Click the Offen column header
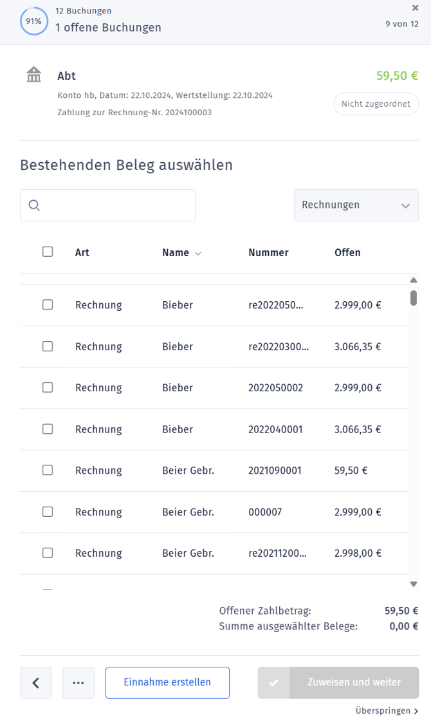This screenshot has height=717, width=431. point(347,252)
